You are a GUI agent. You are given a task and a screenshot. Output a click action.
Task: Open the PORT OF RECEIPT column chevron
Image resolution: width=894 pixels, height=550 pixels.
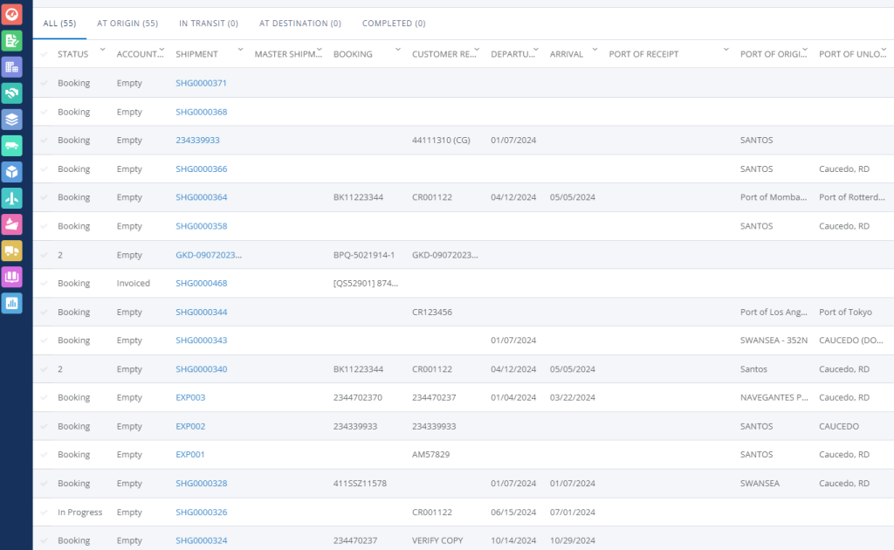tap(726, 50)
